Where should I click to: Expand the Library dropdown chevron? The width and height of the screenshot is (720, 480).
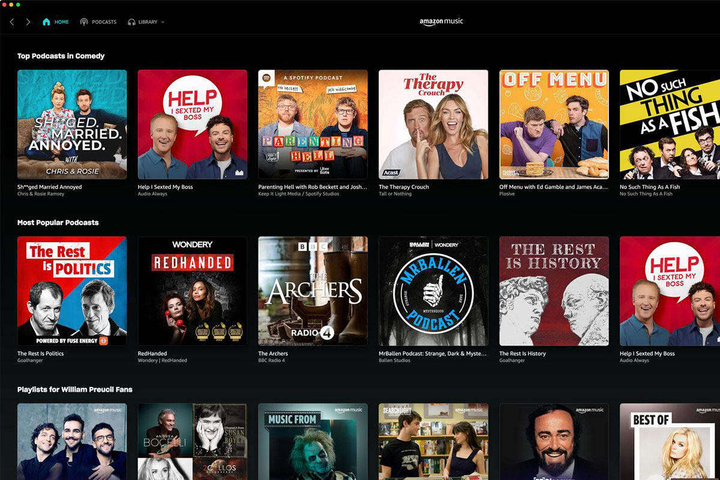click(x=161, y=22)
